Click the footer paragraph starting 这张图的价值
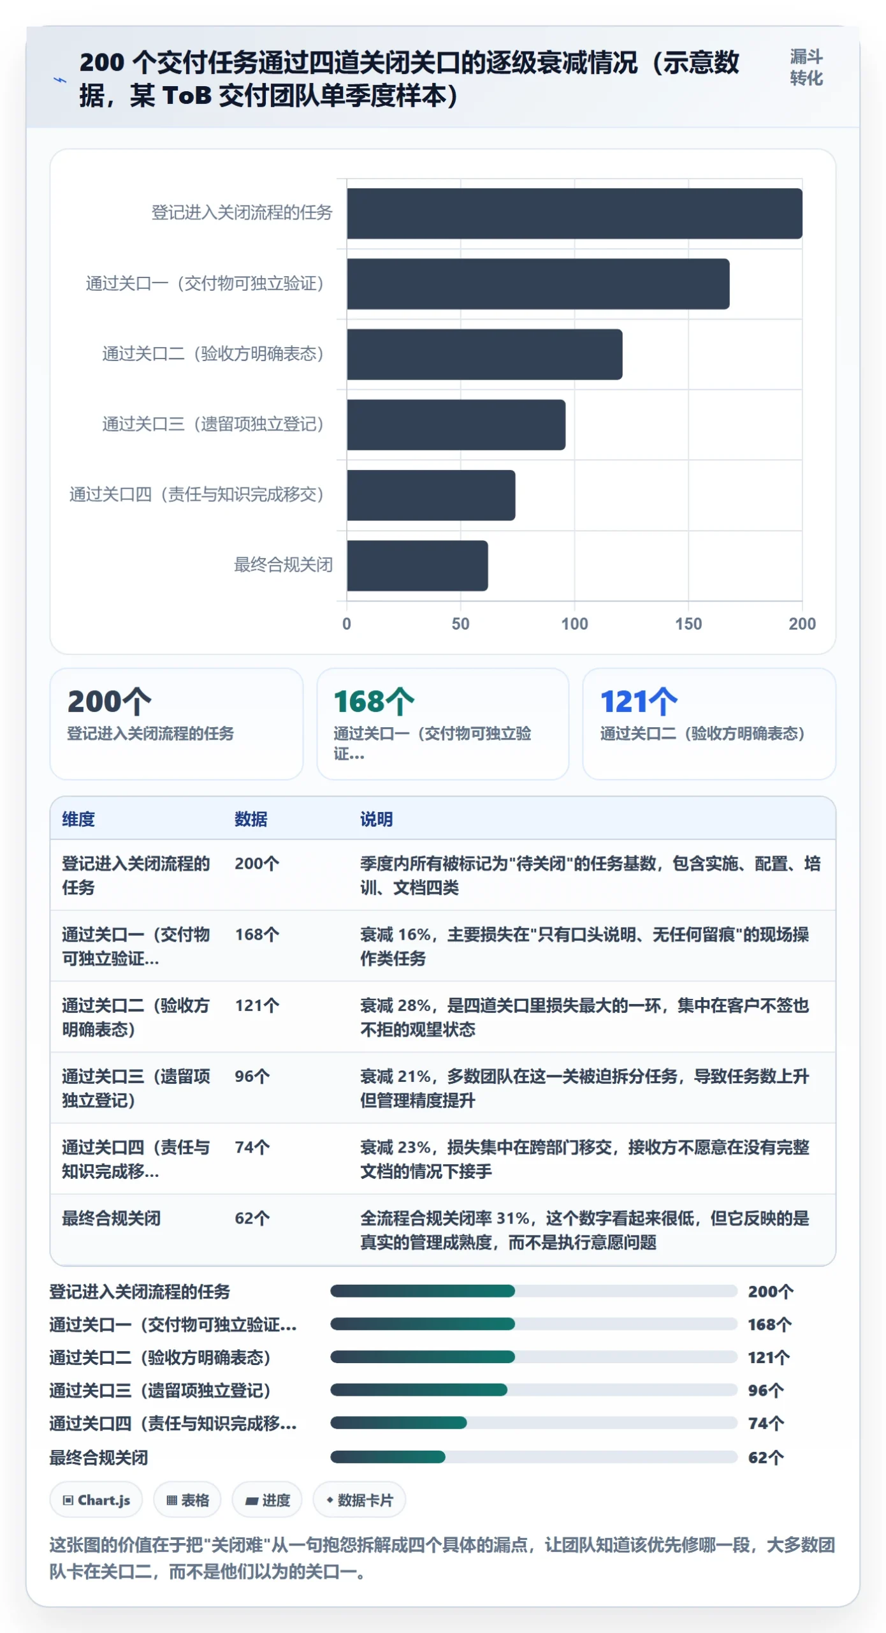Image resolution: width=886 pixels, height=1633 pixels. 442,1558
